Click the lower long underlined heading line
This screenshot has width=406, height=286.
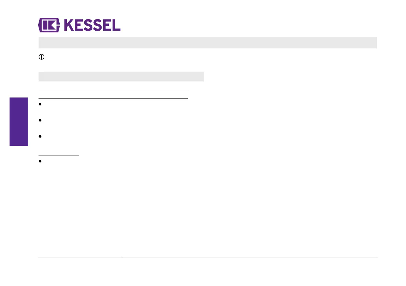click(x=113, y=99)
